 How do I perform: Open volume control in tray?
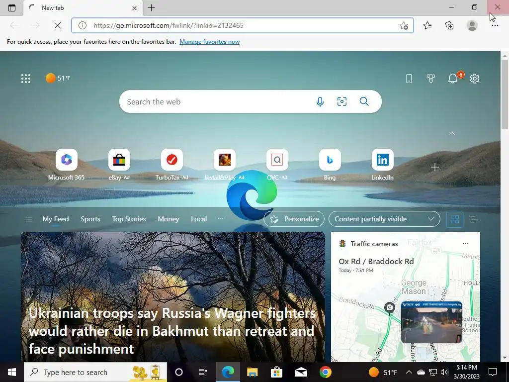point(444,372)
